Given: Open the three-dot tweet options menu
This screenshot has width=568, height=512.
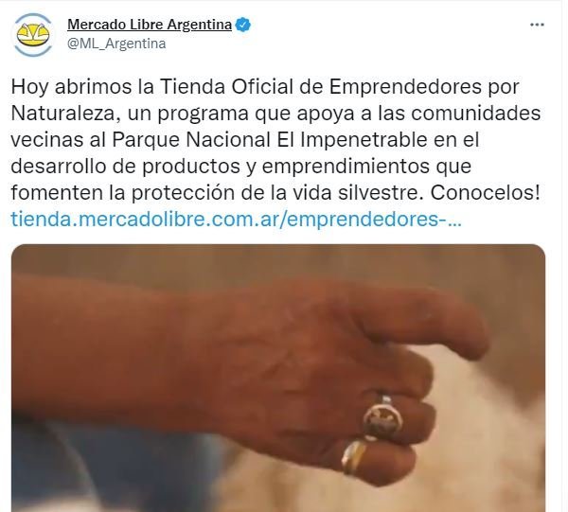Looking at the screenshot, I should (537, 25).
